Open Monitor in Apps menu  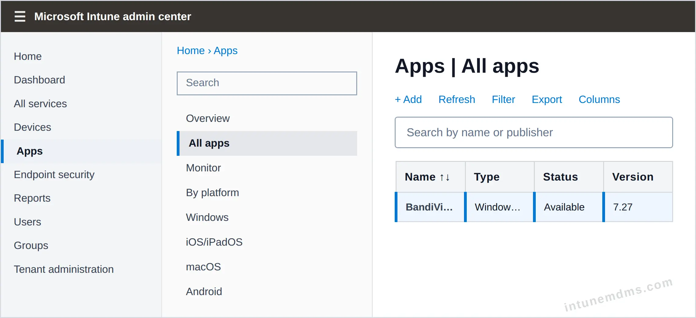(x=203, y=168)
